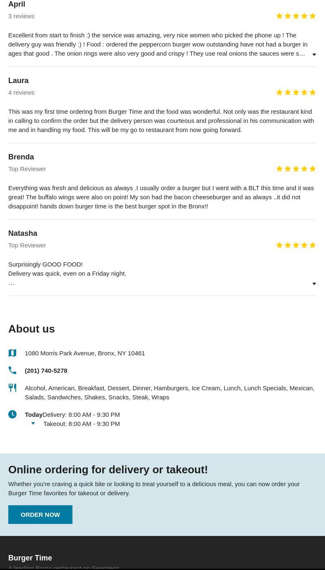Select Laura's review text
This screenshot has height=570, width=325.
(x=161, y=120)
